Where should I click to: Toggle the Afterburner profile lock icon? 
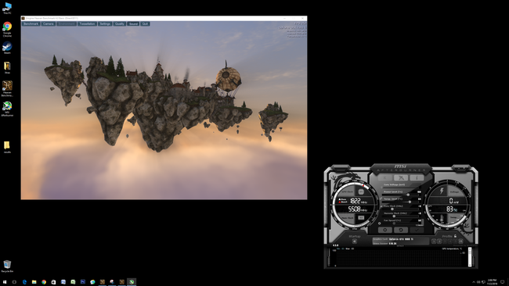[455, 236]
